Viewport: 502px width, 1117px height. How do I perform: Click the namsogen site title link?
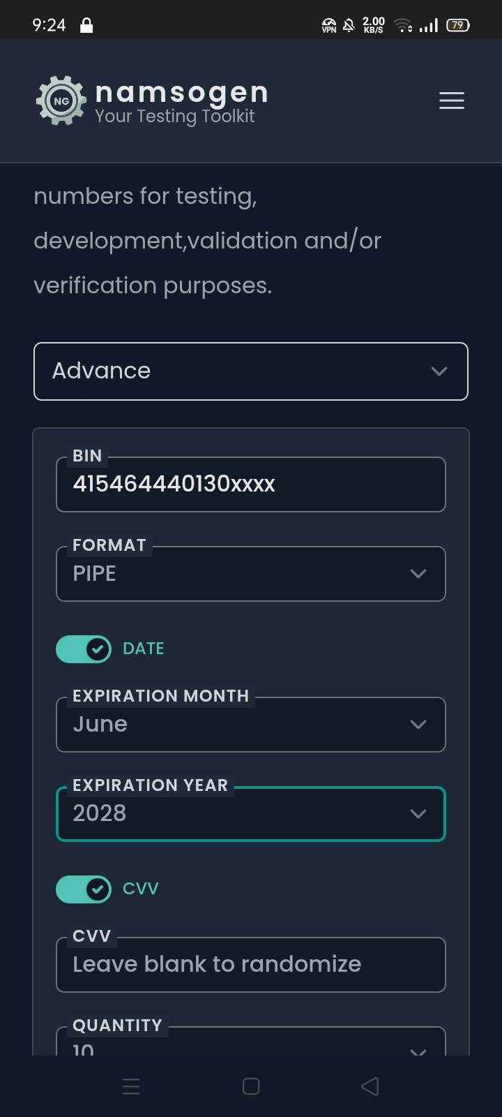point(181,91)
